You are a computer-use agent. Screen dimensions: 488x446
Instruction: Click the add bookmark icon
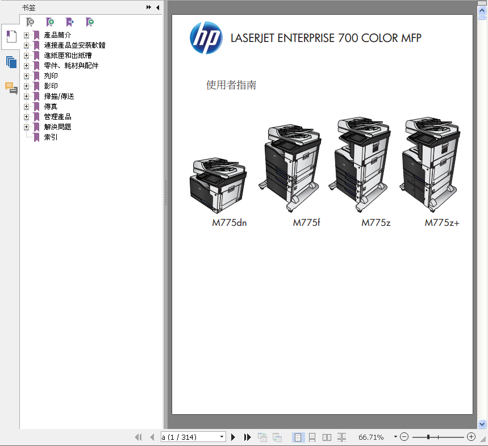(x=50, y=22)
